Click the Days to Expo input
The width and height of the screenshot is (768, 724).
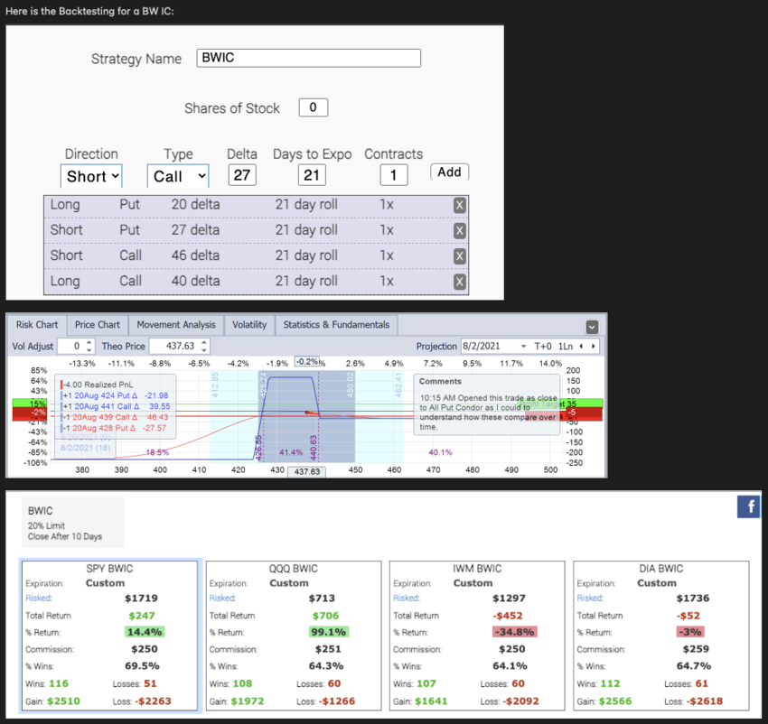tap(312, 175)
